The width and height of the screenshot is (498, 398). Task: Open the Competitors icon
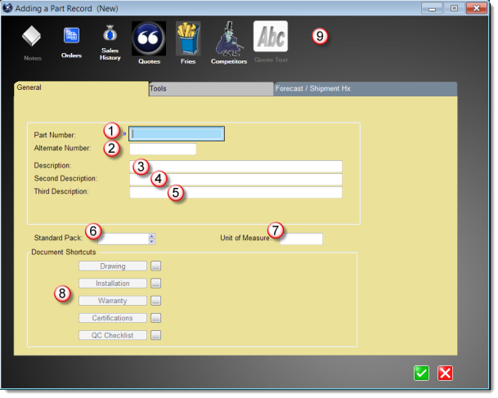point(229,38)
